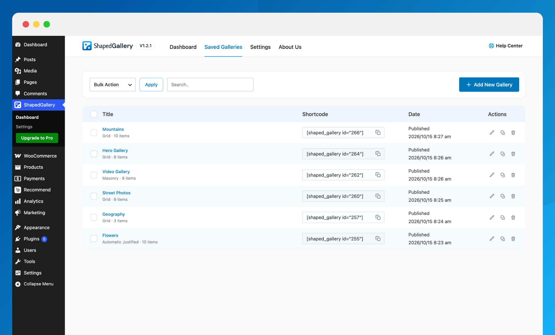Image resolution: width=555 pixels, height=335 pixels.
Task: Apply the selected bulk action
Action: click(x=151, y=84)
